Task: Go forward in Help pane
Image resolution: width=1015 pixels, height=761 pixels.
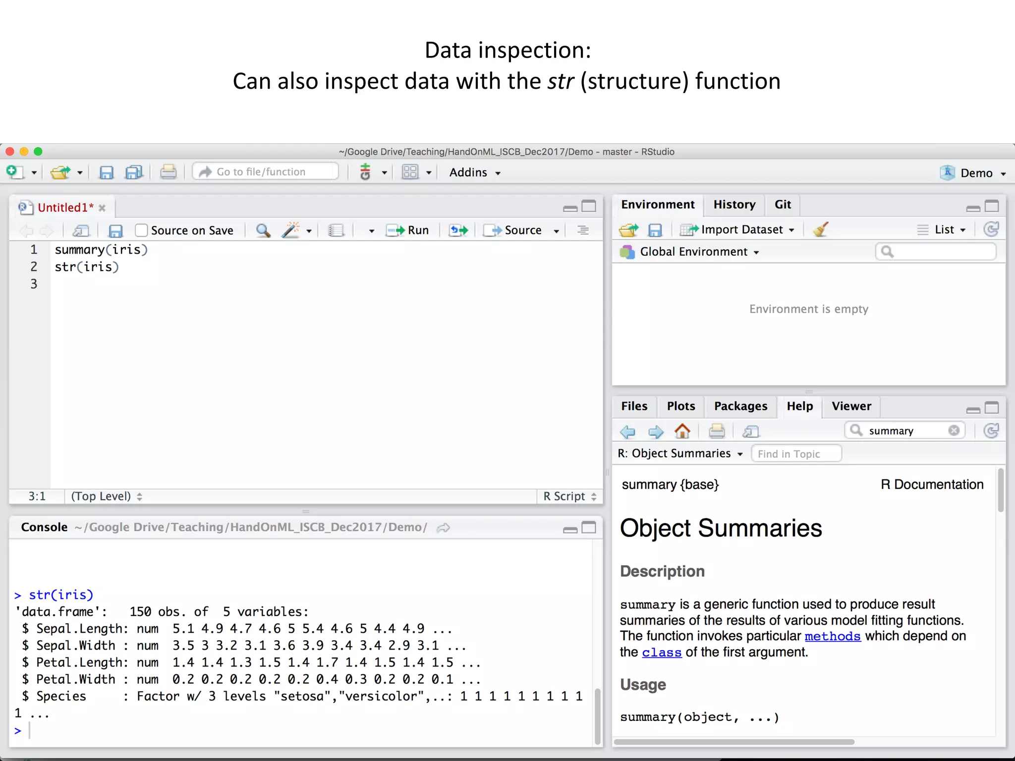Action: point(656,432)
